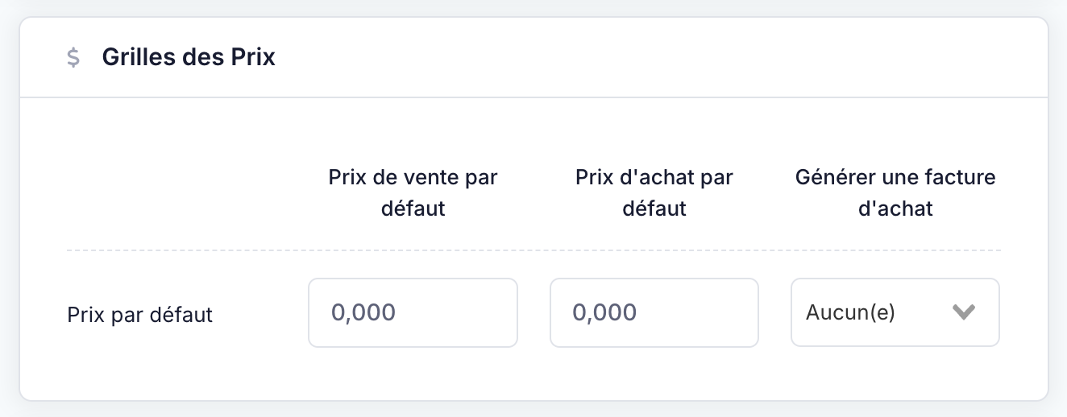The image size is (1067, 417).
Task: Click the word défaut in sale price header
Action: (x=413, y=209)
